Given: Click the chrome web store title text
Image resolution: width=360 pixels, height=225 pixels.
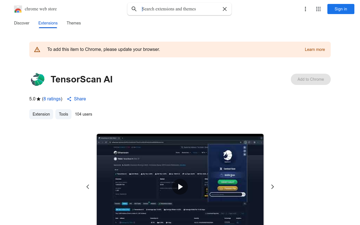Looking at the screenshot, I should 41,9.
